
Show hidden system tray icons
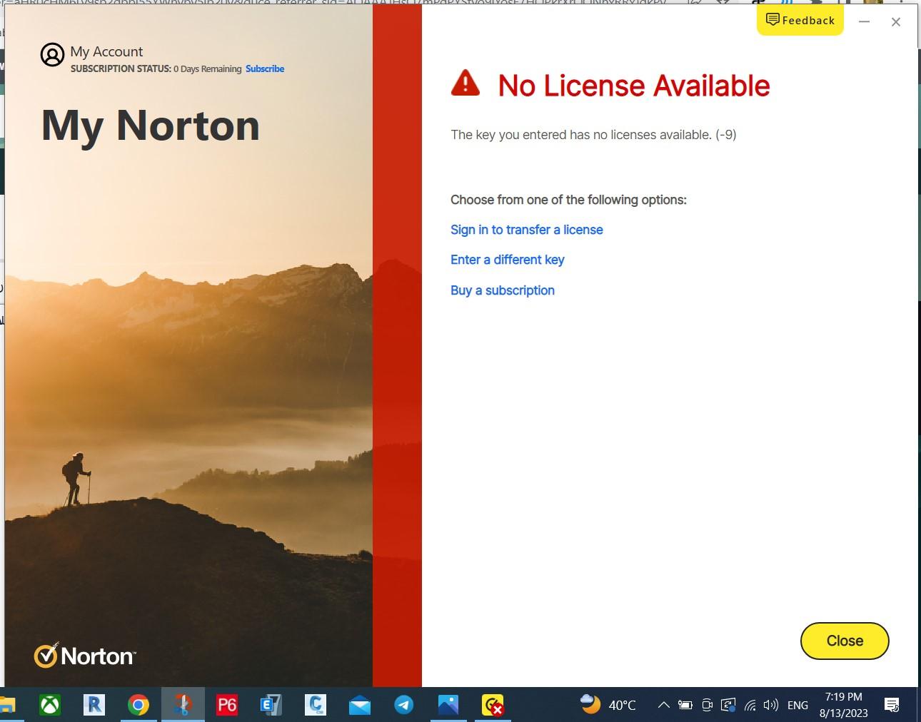coord(663,705)
